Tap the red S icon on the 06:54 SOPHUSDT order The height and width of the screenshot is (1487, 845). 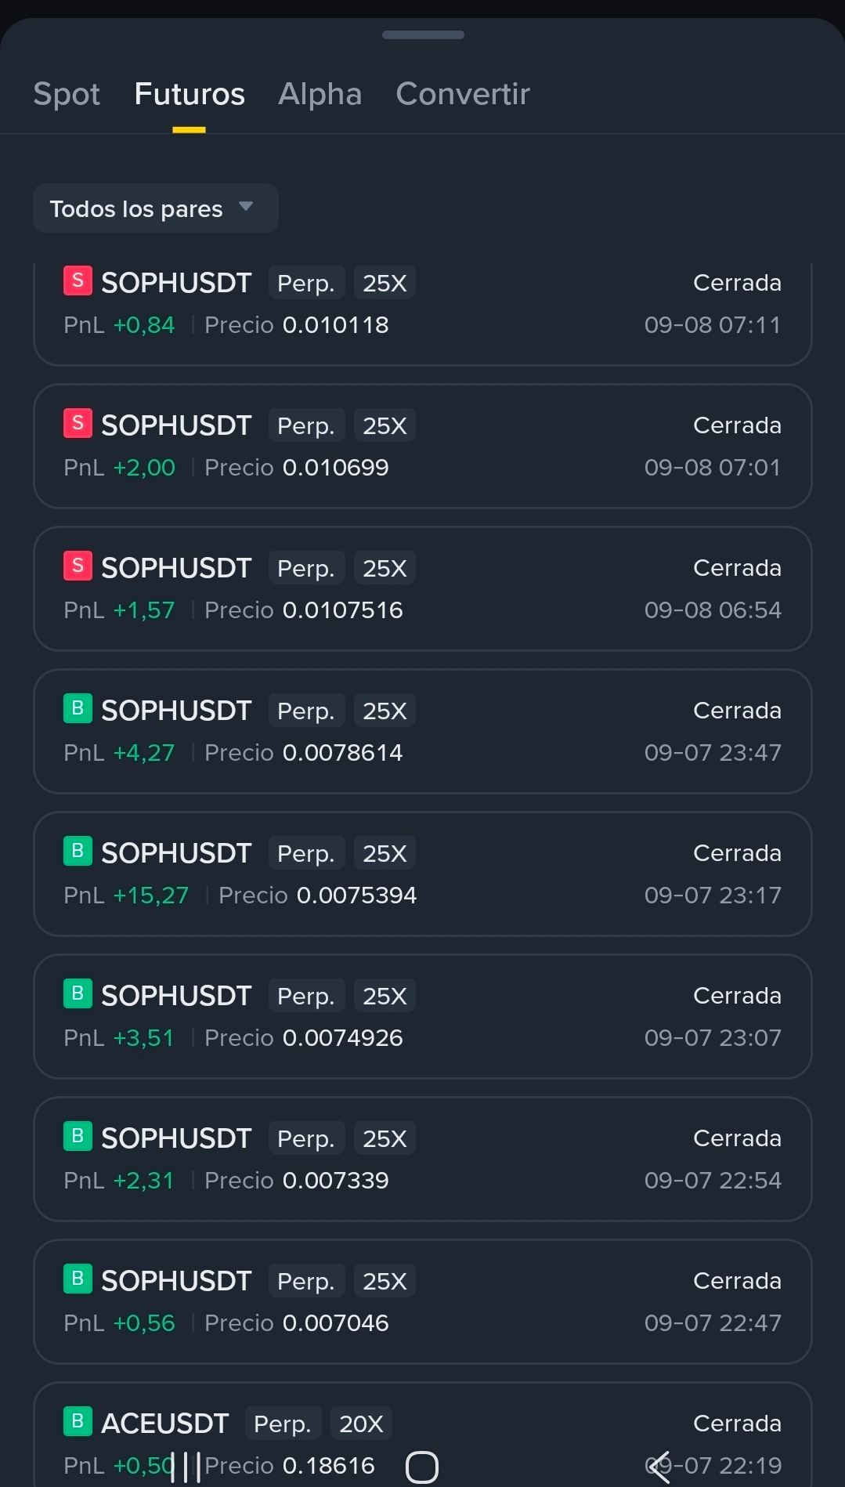tap(78, 566)
